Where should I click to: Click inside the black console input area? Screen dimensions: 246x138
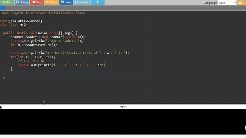(x=123, y=122)
